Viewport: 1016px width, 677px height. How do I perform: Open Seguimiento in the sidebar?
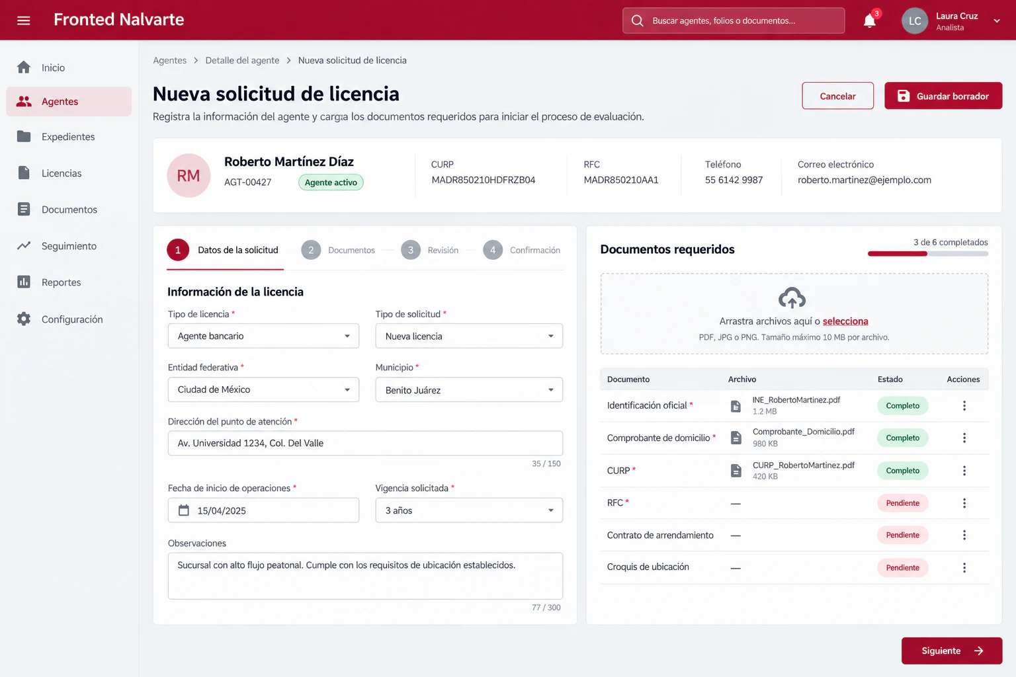tap(69, 246)
